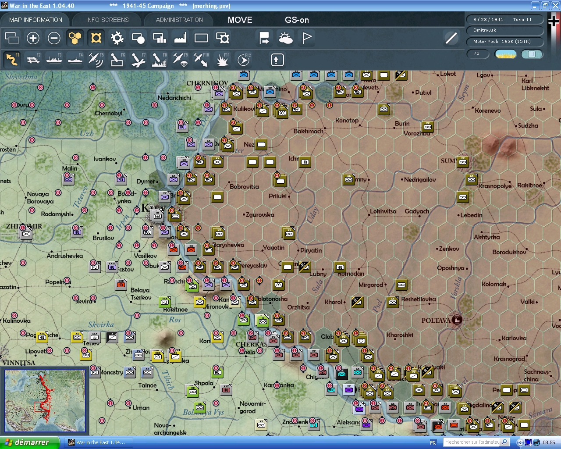Open the gear-shaped preferences icon

pyautogui.click(x=117, y=38)
